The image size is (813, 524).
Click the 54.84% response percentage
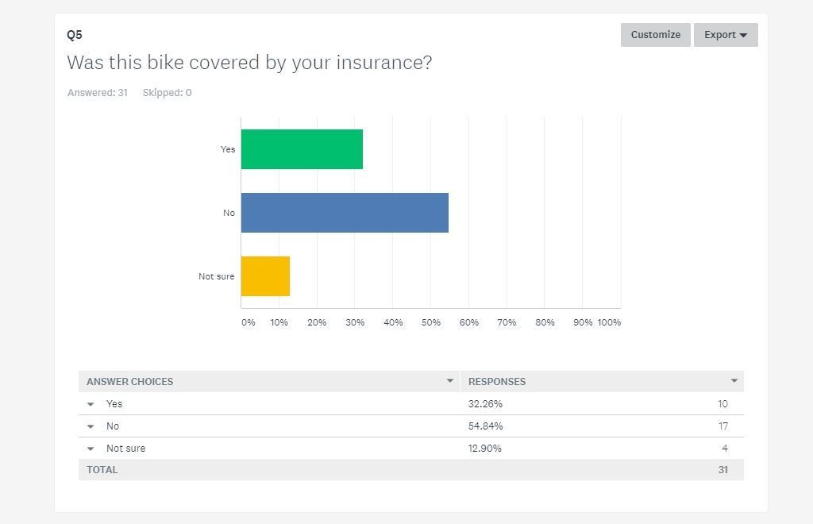[485, 426]
